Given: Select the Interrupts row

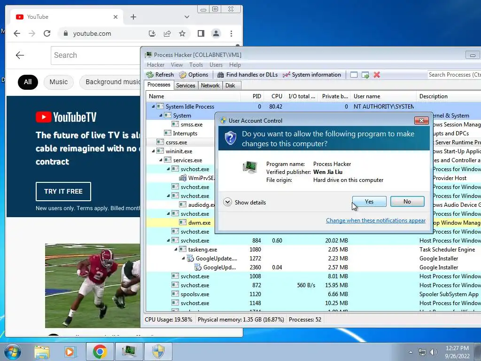Looking at the screenshot, I should pos(185,133).
